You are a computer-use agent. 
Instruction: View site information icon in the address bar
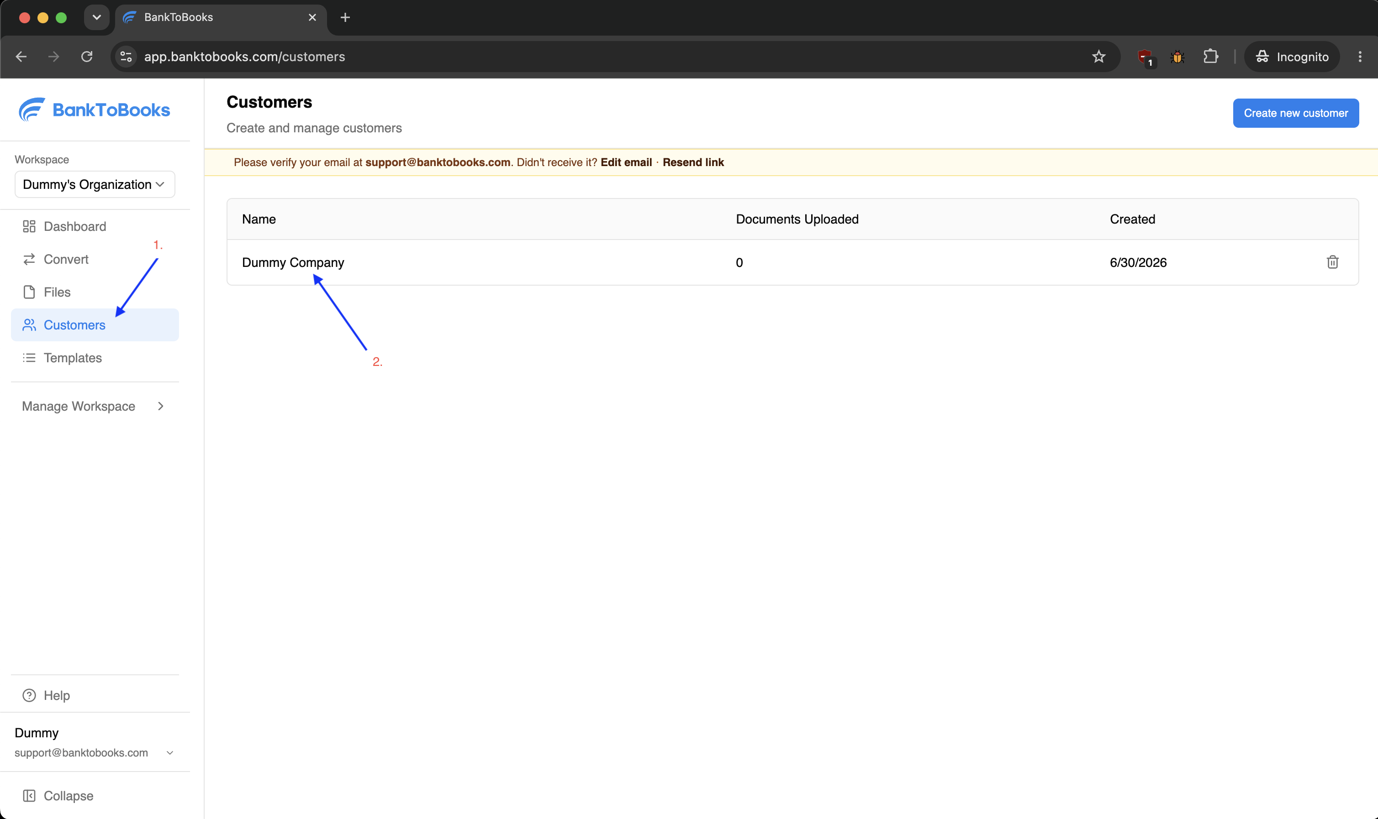tap(126, 56)
